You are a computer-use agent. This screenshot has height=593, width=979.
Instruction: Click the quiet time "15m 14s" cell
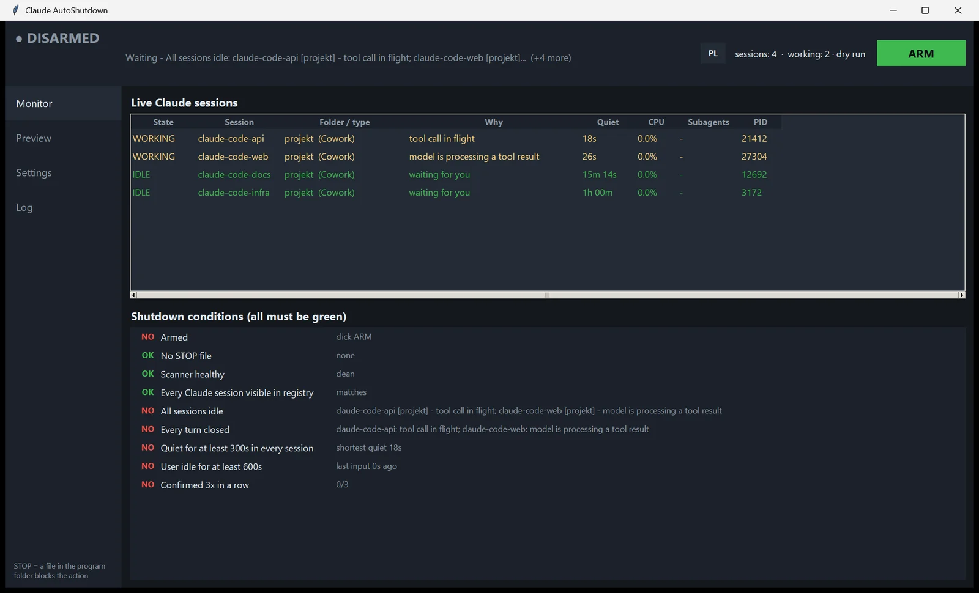coord(600,174)
